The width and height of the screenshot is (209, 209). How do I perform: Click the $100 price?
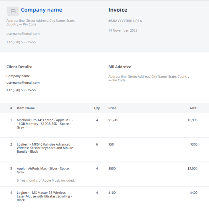pyautogui.click(x=112, y=192)
